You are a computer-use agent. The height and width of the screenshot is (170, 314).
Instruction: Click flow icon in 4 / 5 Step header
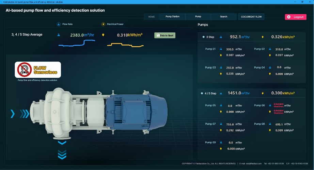[x=221, y=93]
